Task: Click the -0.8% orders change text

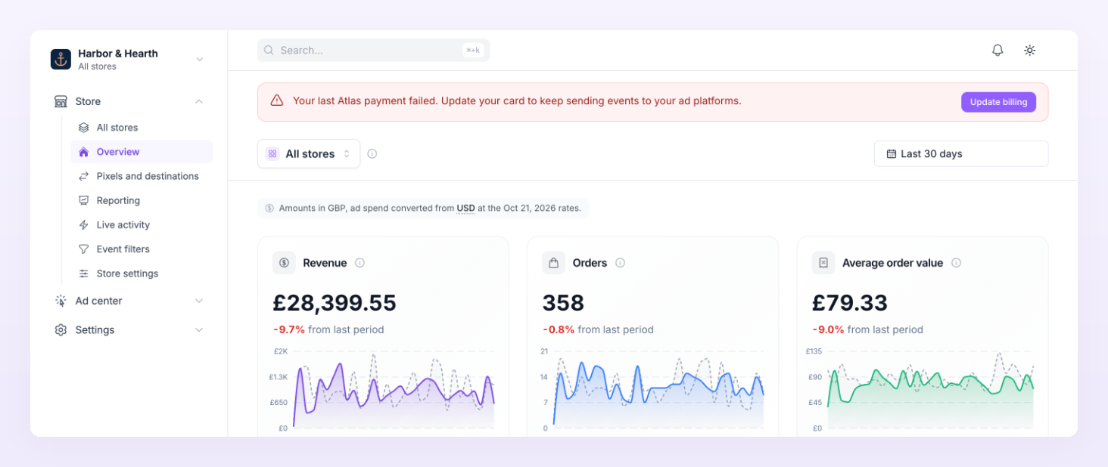Action: pos(559,329)
